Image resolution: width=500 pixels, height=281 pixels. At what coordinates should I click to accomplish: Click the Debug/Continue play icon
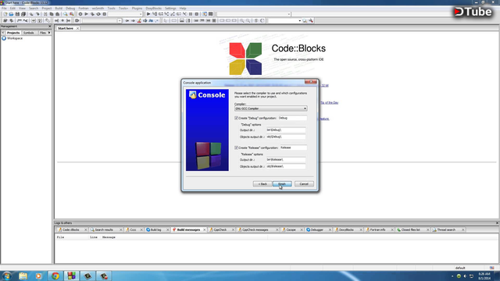[x=148, y=14]
